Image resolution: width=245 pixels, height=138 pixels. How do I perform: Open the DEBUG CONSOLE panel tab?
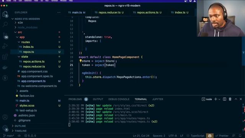(x=119, y=99)
